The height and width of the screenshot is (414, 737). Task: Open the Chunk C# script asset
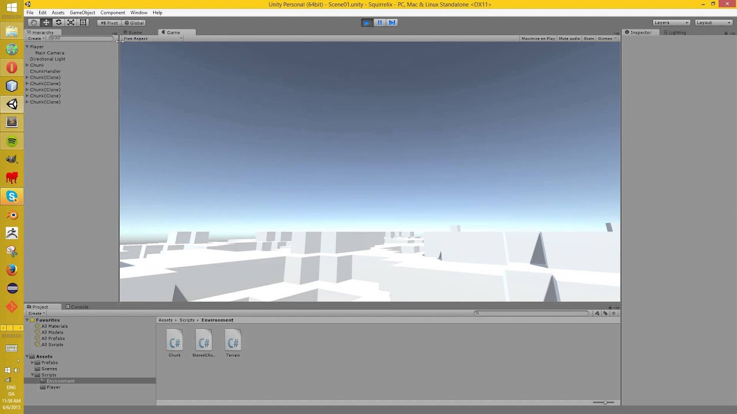click(x=174, y=344)
